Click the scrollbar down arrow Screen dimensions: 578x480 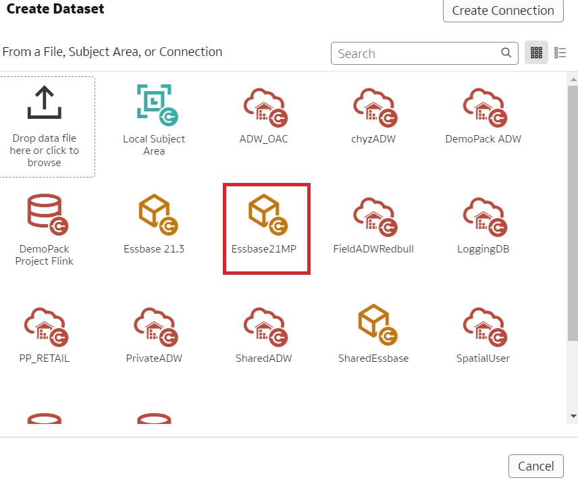click(x=573, y=417)
